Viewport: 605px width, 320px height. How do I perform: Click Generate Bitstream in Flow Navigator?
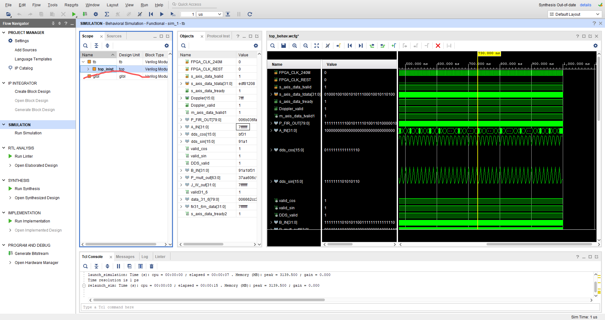[x=32, y=254]
